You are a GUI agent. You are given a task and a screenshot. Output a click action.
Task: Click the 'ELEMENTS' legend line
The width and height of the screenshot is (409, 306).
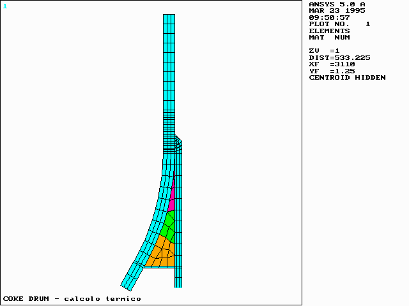point(329,31)
